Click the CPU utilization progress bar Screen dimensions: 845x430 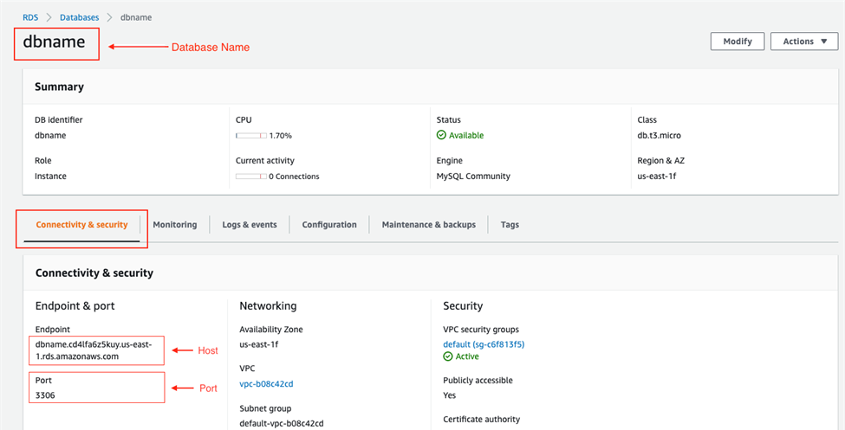[250, 136]
